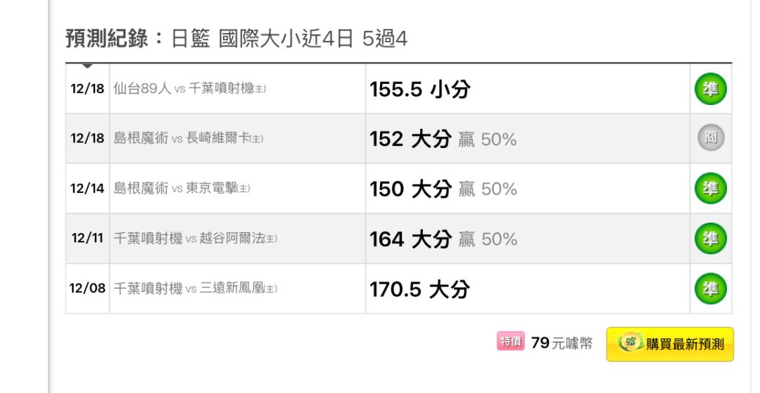The image size is (760, 393).
Task: Click the coin icon inside the yellow button
Action: tap(631, 343)
